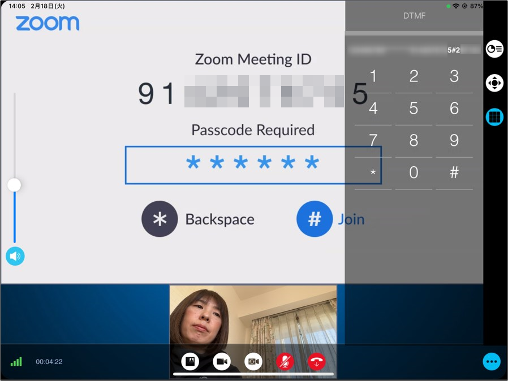The image size is (508, 381).
Task: Click the status bar clock 14:05
Action: [x=17, y=6]
